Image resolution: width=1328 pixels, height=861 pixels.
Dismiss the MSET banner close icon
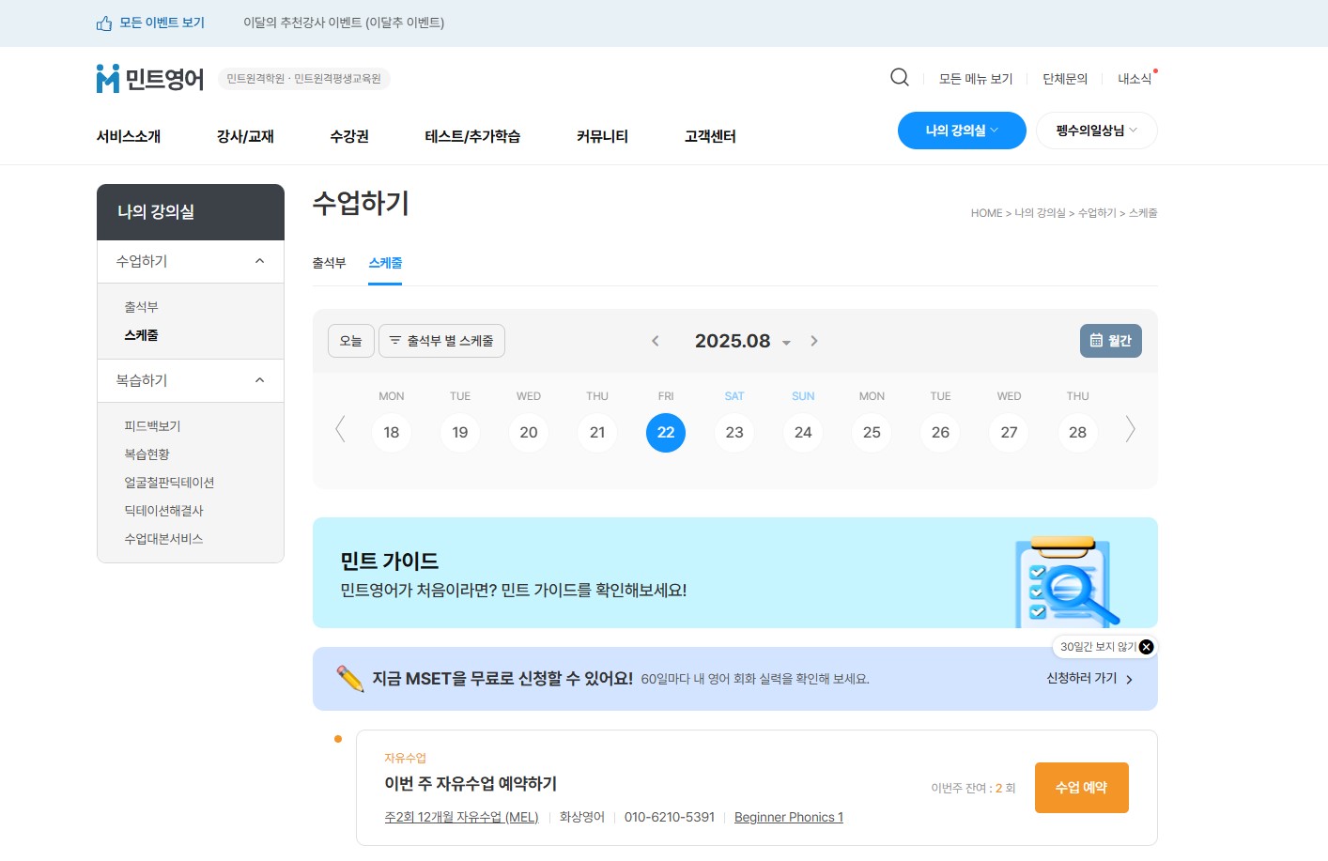pyautogui.click(x=1146, y=647)
